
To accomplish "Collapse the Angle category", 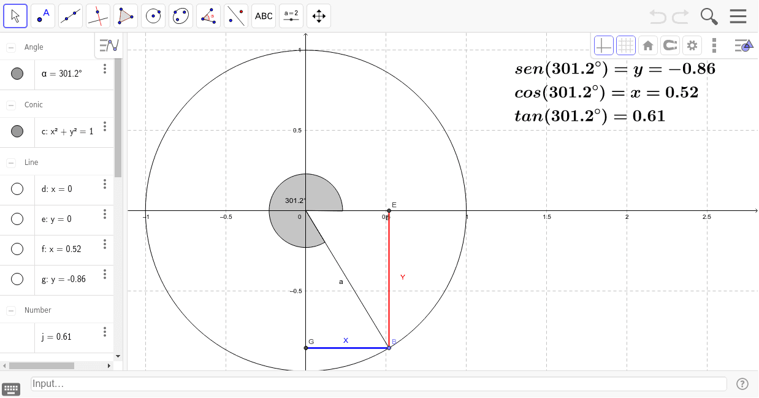I will tap(11, 48).
